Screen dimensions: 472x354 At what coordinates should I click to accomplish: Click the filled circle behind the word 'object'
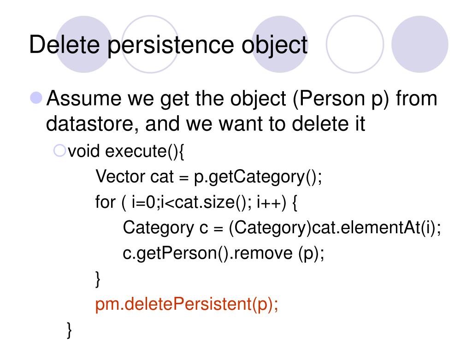coord(280,44)
